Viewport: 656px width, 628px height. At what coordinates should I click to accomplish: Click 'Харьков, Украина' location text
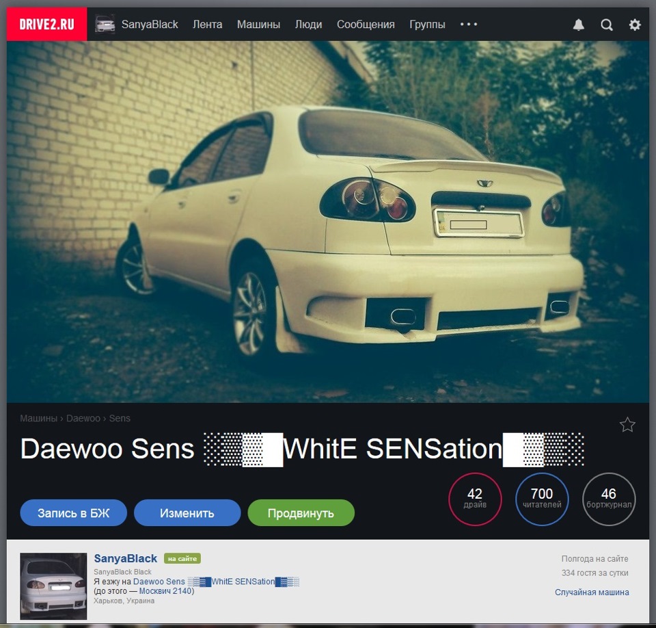click(124, 601)
